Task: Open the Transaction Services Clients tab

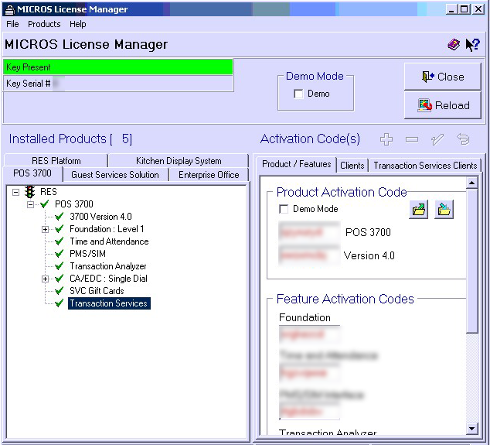Action: [x=425, y=166]
